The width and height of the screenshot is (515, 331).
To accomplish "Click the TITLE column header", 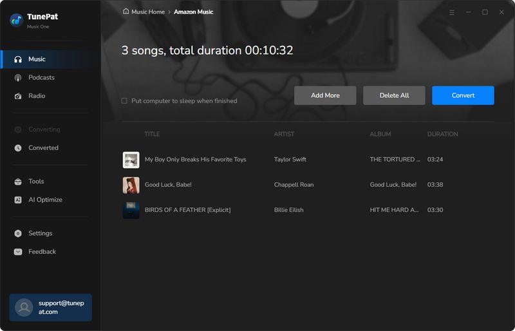I will tap(152, 134).
